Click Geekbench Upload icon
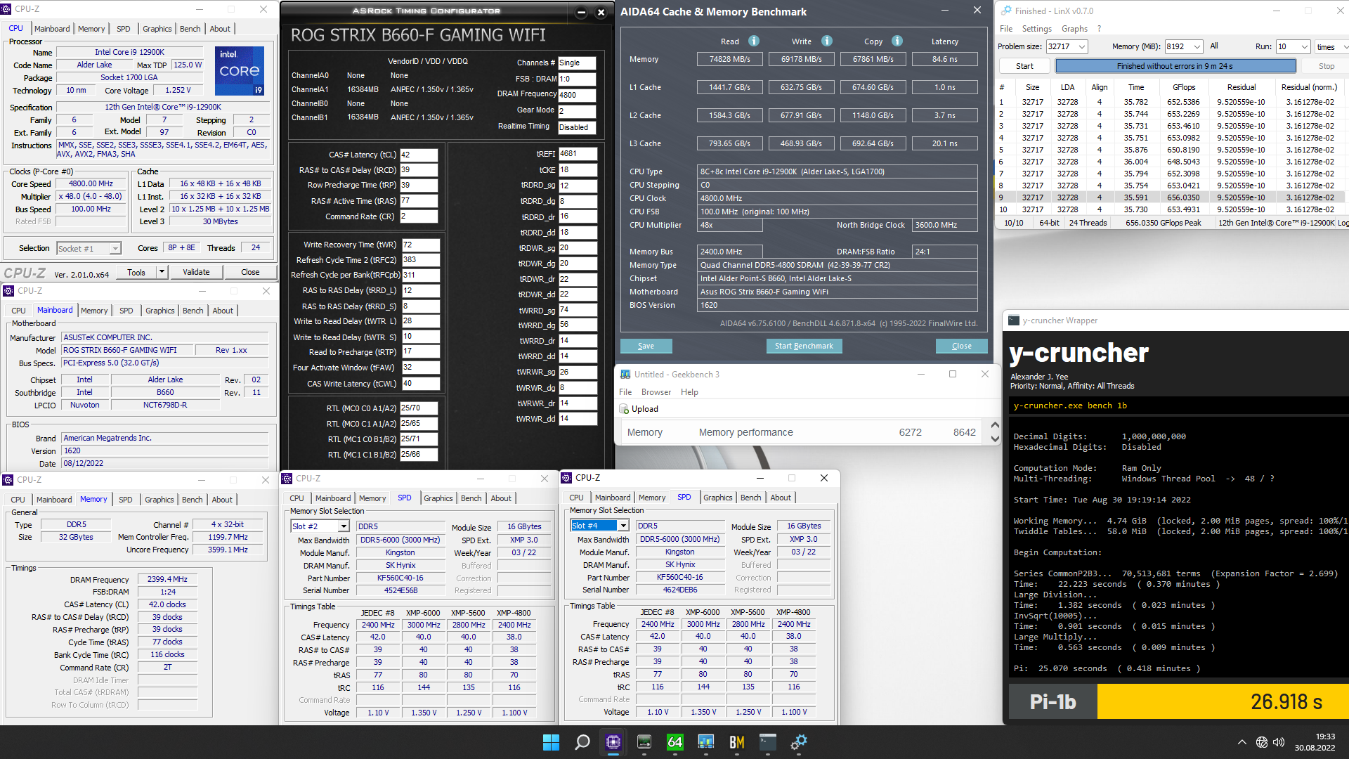The width and height of the screenshot is (1349, 759). point(624,409)
